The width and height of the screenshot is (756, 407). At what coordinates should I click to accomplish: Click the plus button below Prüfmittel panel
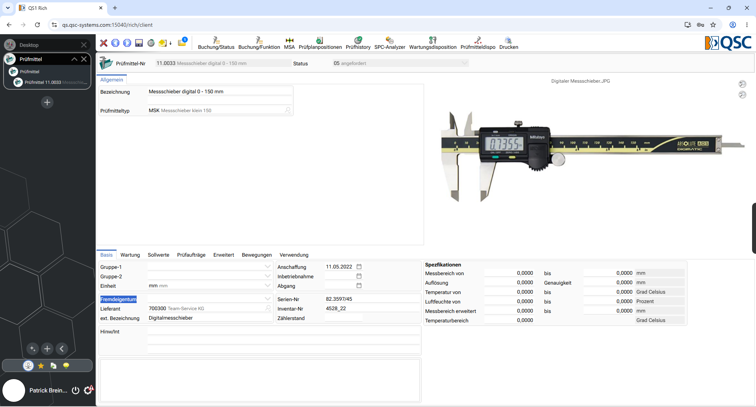pos(47,102)
